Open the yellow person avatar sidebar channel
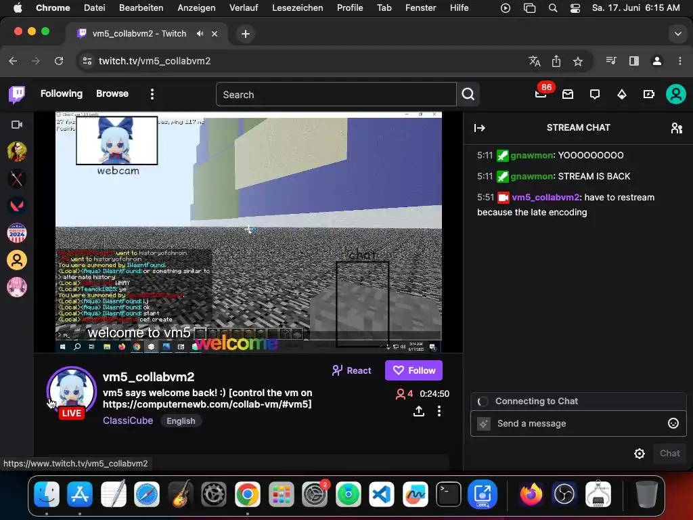The image size is (693, 520). (17, 260)
